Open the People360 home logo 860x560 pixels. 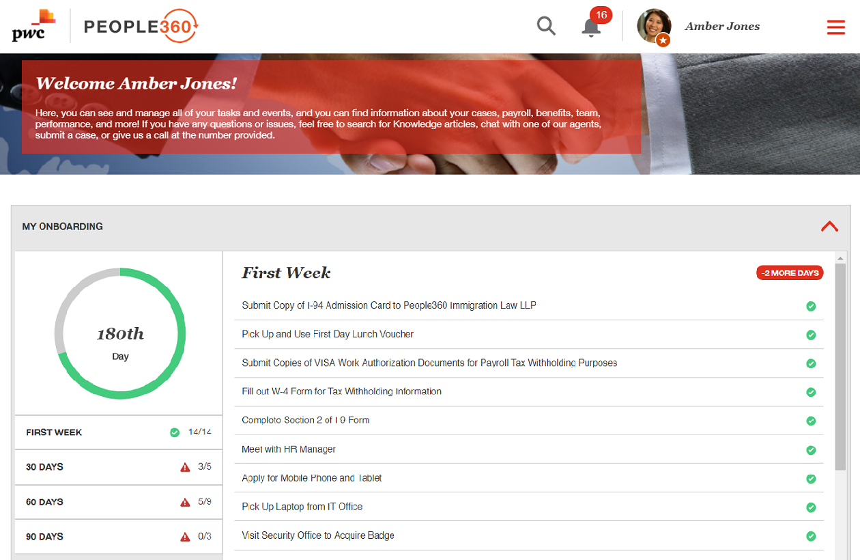pos(141,27)
